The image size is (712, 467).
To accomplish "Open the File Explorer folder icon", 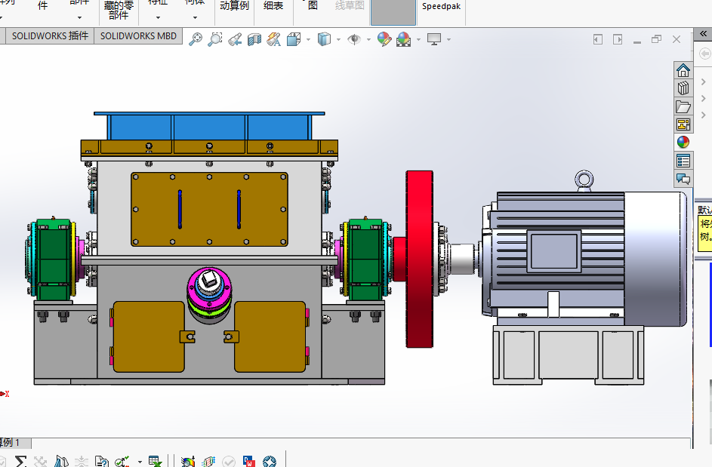I will point(683,106).
